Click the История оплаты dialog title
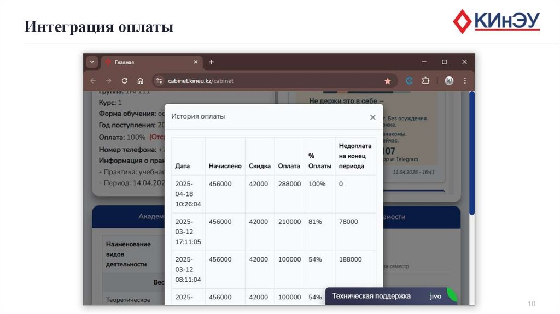 (198, 116)
